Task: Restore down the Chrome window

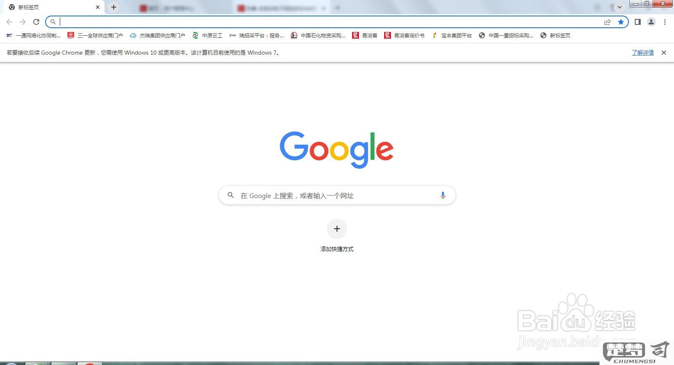Action: pyautogui.click(x=647, y=4)
